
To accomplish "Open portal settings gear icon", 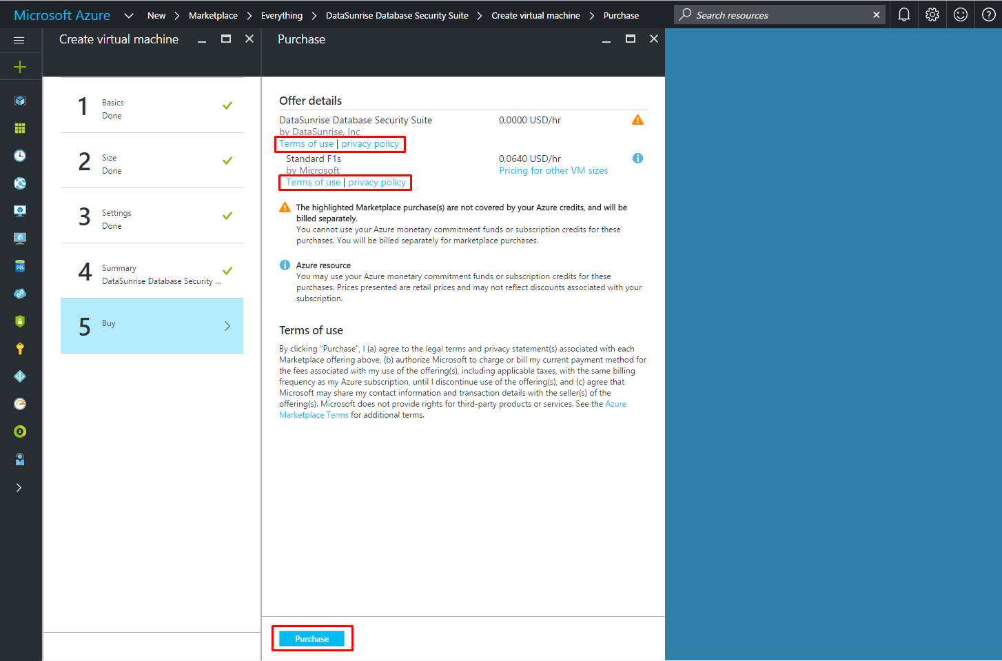I will [932, 14].
